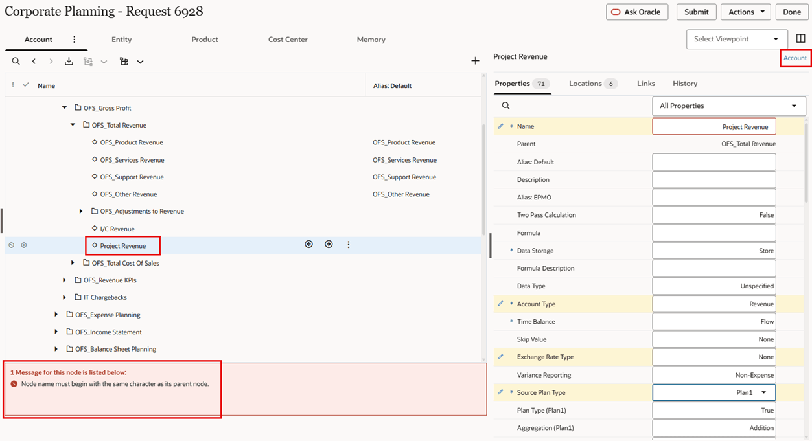Click the diamond icon of I/C Revenue
The height and width of the screenshot is (441, 812).
click(x=95, y=229)
